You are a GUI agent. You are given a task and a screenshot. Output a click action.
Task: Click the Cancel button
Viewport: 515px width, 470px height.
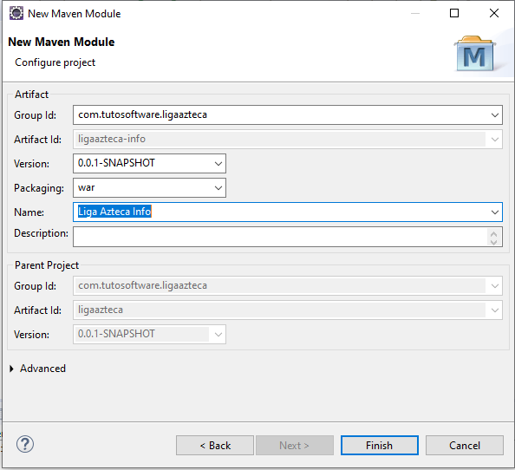[465, 446]
